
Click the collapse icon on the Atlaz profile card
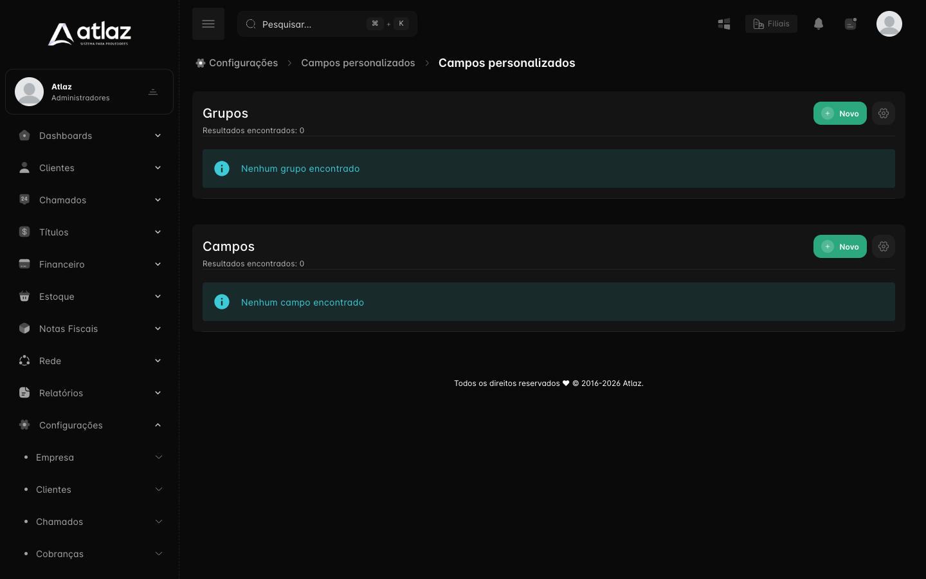point(153,92)
